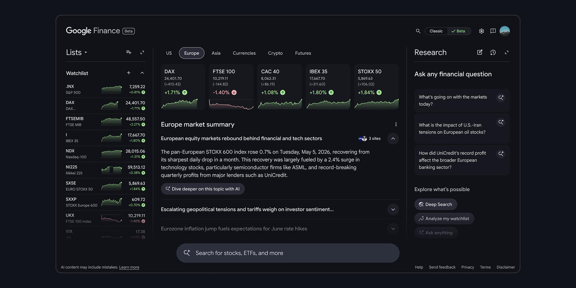Switch to Classic view
576x288 pixels.
pos(436,31)
